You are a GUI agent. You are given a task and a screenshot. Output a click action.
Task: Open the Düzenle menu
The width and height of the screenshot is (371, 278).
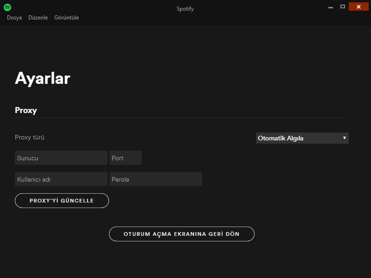pos(38,18)
